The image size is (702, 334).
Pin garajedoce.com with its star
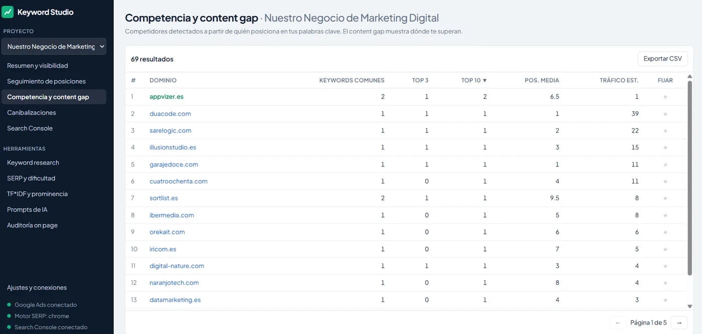pyautogui.click(x=665, y=164)
